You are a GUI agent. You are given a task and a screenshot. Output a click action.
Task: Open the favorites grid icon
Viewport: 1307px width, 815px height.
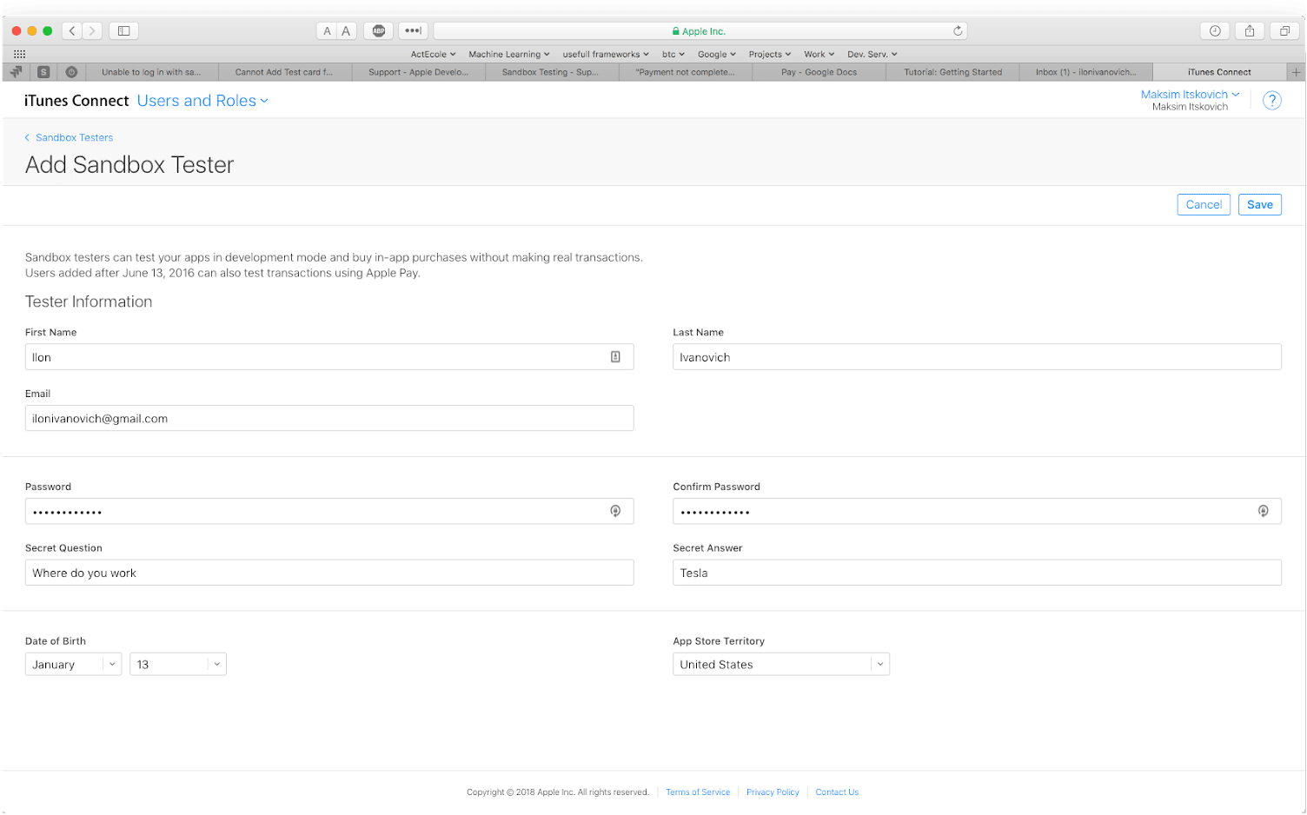(x=19, y=54)
